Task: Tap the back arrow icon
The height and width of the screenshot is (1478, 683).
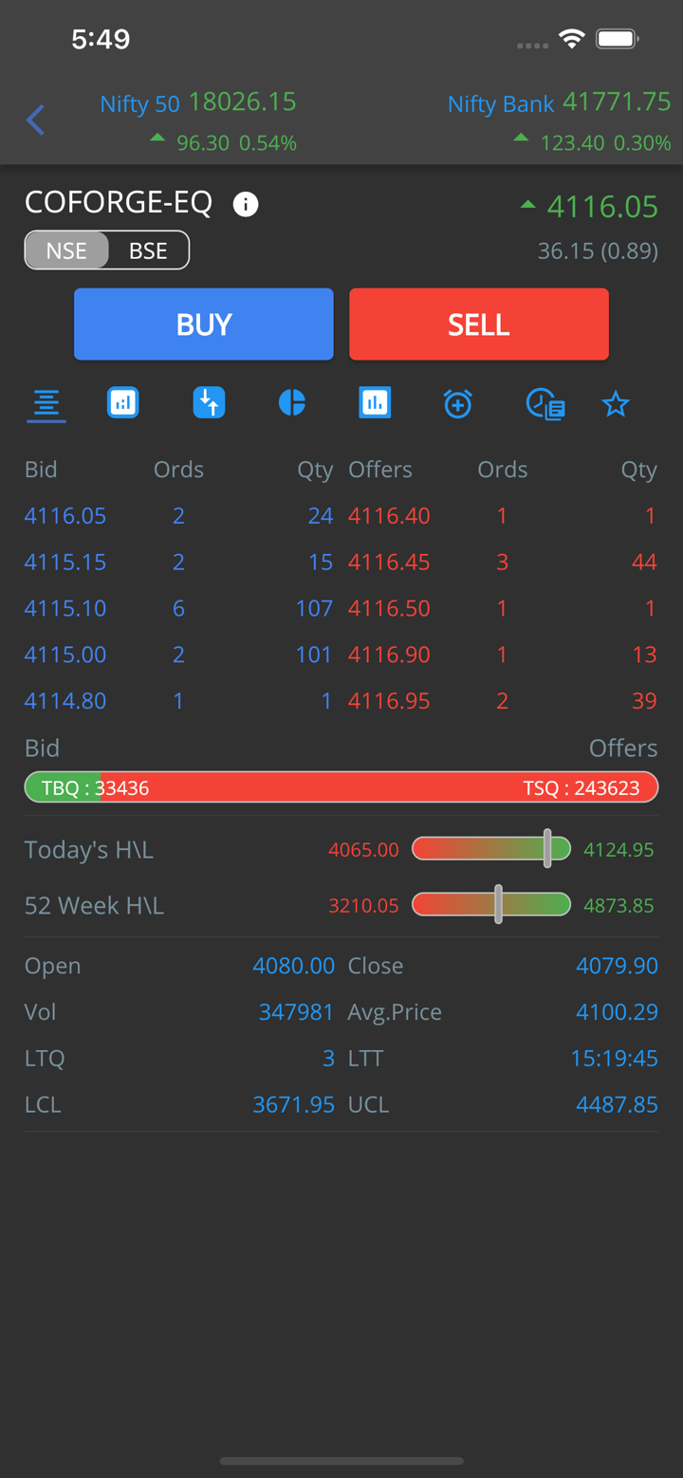Action: coord(36,120)
